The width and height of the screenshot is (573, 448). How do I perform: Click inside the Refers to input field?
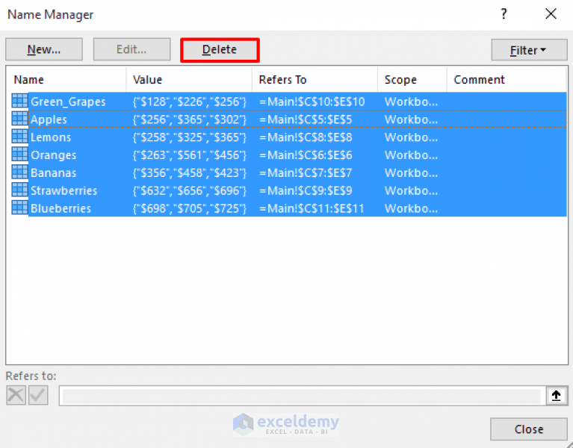pyautogui.click(x=302, y=396)
